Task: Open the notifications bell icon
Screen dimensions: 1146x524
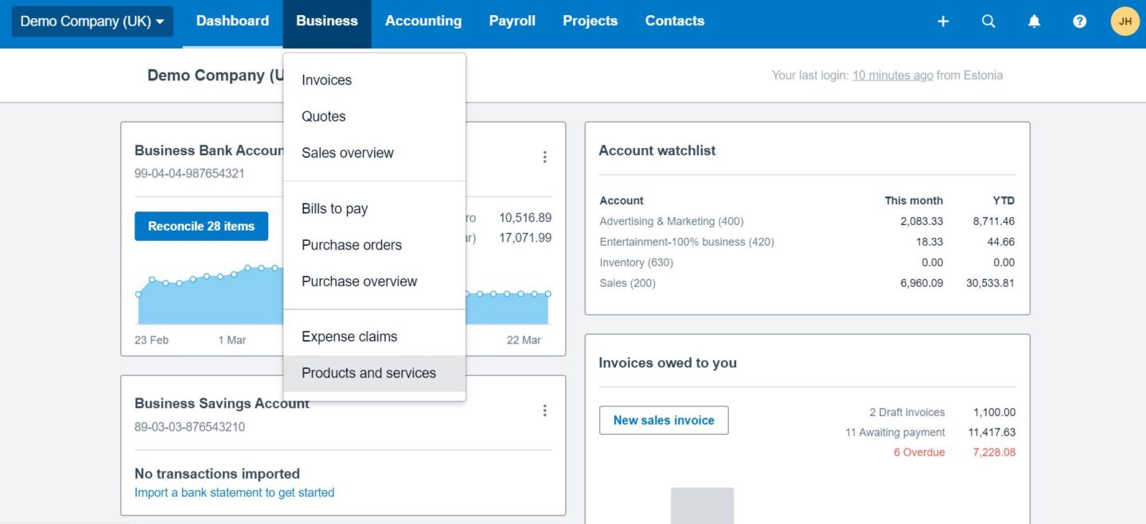Action: 1034,21
